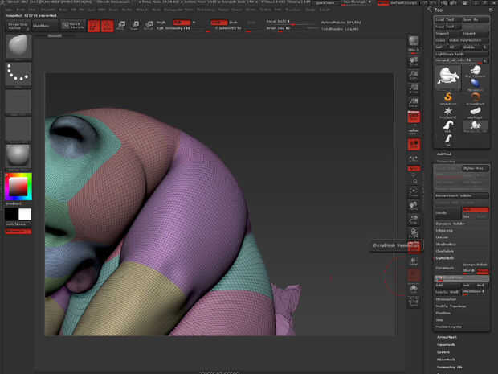Viewport: 498px width, 374px height.
Task: Click Rotate view icon in right shelf
Action: point(414,233)
